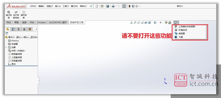Screen dimensions: 221x98
Task: Open the FeatureManager design tree tab
Action: (x=8, y=29)
